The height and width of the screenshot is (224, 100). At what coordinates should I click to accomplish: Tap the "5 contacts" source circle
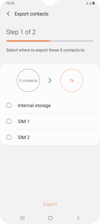point(28,80)
